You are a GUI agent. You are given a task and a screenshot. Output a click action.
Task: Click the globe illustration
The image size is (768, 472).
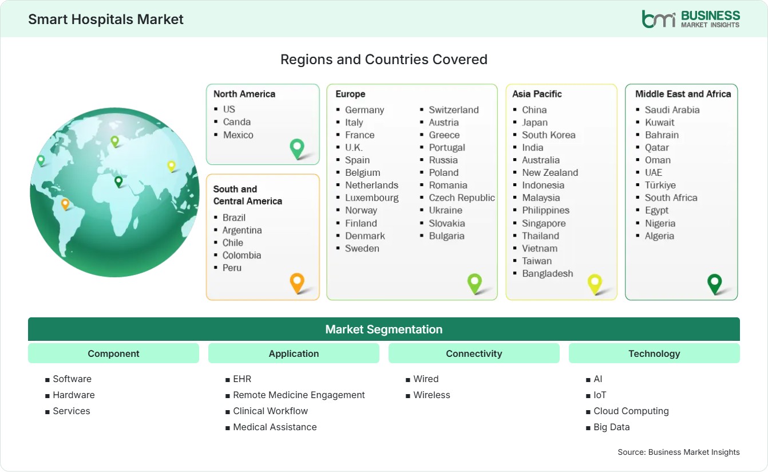click(114, 192)
